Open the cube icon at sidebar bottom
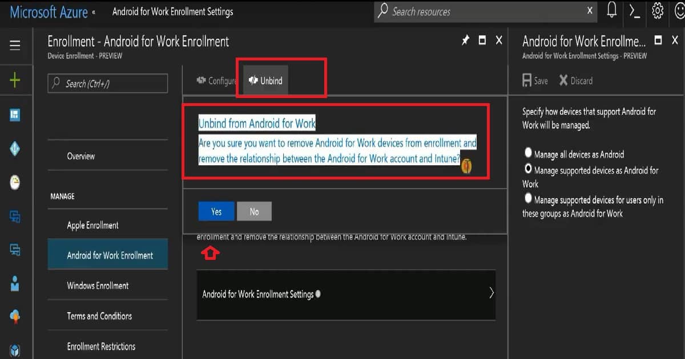 [15, 350]
